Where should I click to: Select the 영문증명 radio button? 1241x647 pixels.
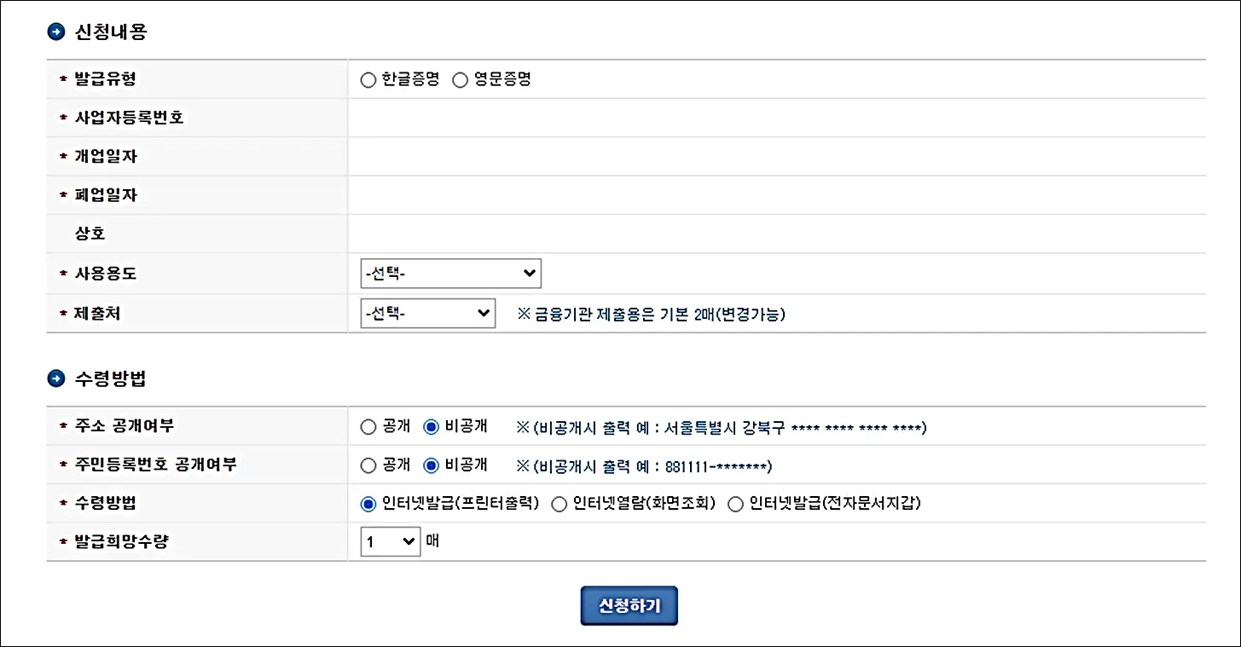461,79
